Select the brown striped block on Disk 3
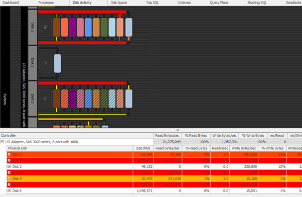Screen dimensions: 302x197 (56, 98)
